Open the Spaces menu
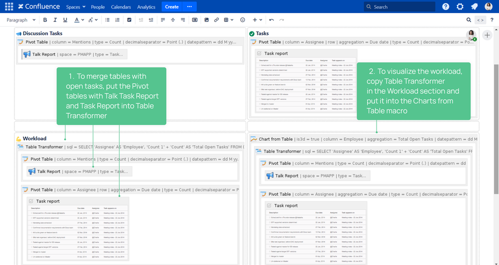Viewport: 499px width, 265px height. [75, 7]
